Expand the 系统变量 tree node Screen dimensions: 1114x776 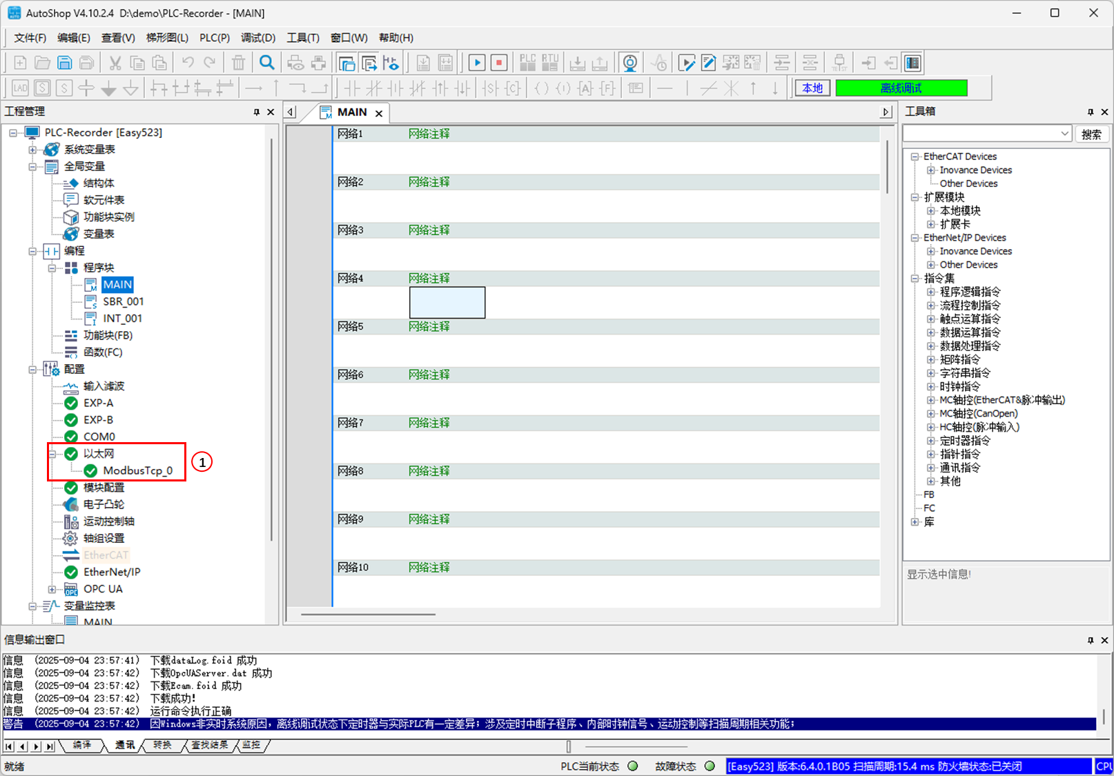32,150
